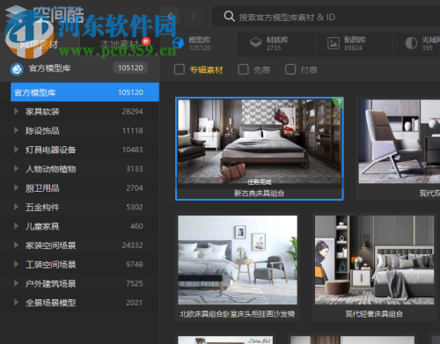Enable the 付费 filter checkbox
Image resolution: width=440 pixels, height=344 pixels.
(290, 70)
